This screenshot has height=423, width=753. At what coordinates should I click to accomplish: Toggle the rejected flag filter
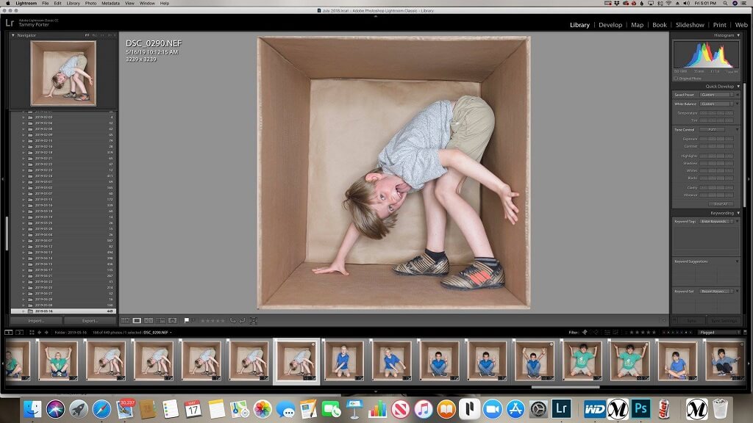[596, 332]
